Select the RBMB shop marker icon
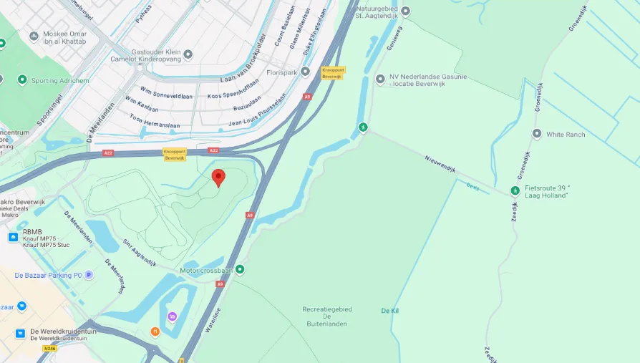640x363 pixels. [x=13, y=237]
